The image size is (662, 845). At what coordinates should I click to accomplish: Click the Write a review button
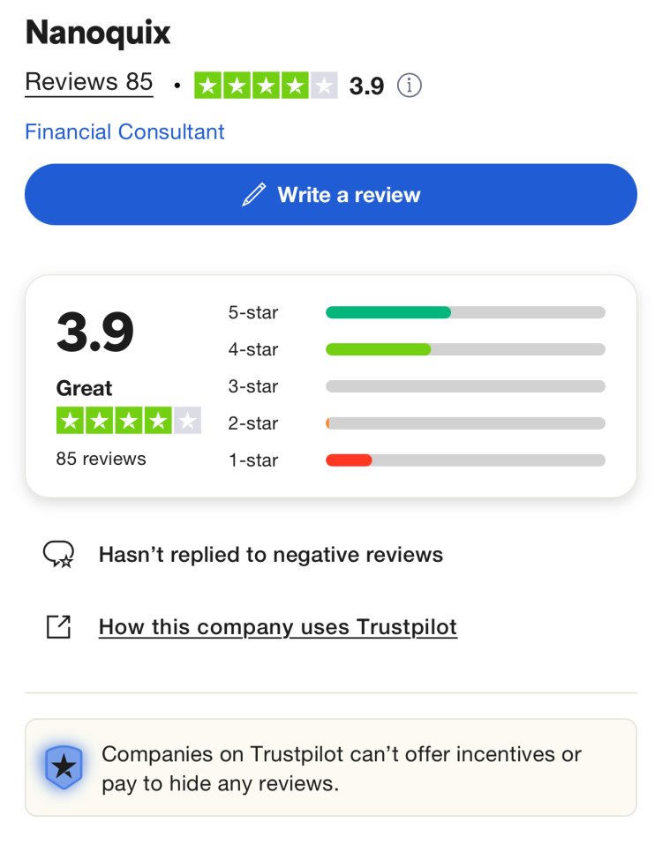(331, 194)
